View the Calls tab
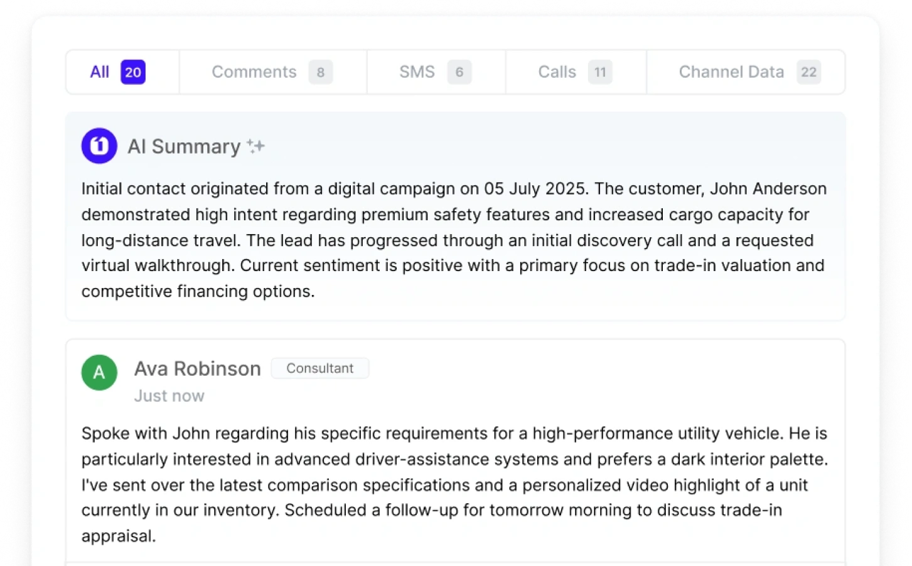912x566 pixels. tap(557, 72)
